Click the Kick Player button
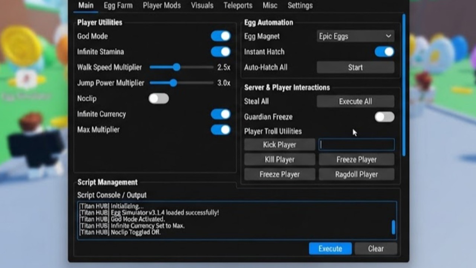Screen dimensions: 476x268 coord(280,145)
